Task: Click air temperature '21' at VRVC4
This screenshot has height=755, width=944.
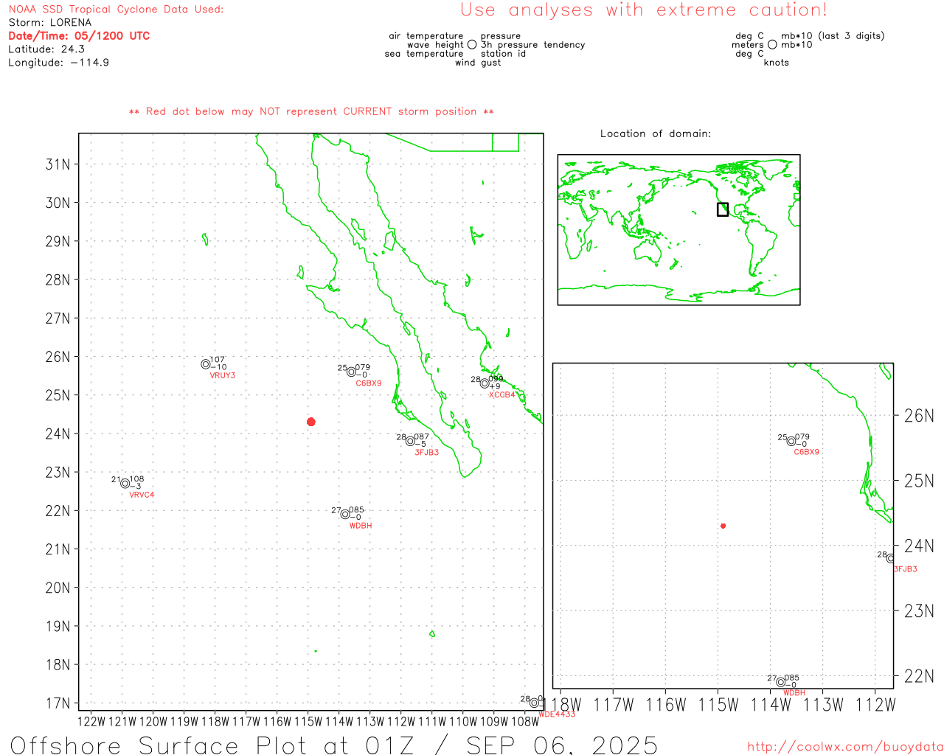Action: [x=116, y=479]
